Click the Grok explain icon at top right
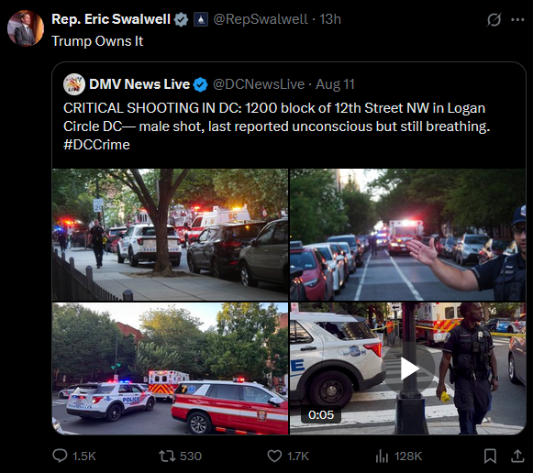Screen dimensions: 533x473 coord(494,19)
